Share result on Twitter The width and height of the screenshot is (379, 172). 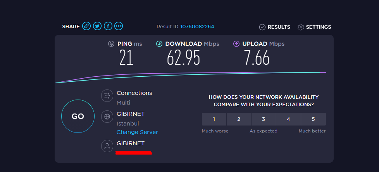[x=97, y=26]
